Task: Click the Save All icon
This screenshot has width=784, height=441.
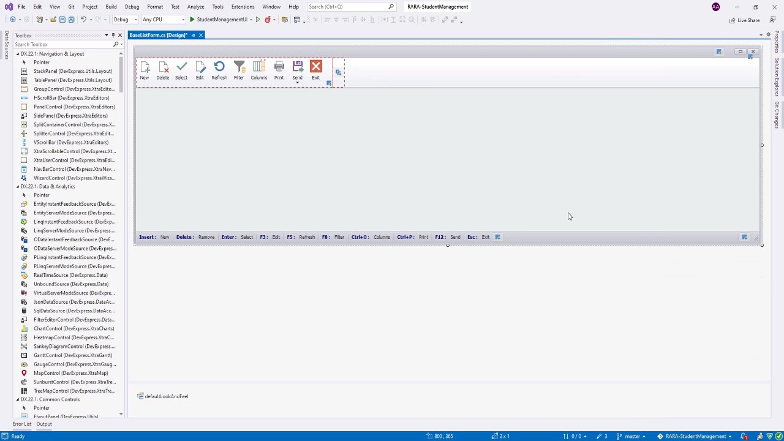Action: coord(71,20)
